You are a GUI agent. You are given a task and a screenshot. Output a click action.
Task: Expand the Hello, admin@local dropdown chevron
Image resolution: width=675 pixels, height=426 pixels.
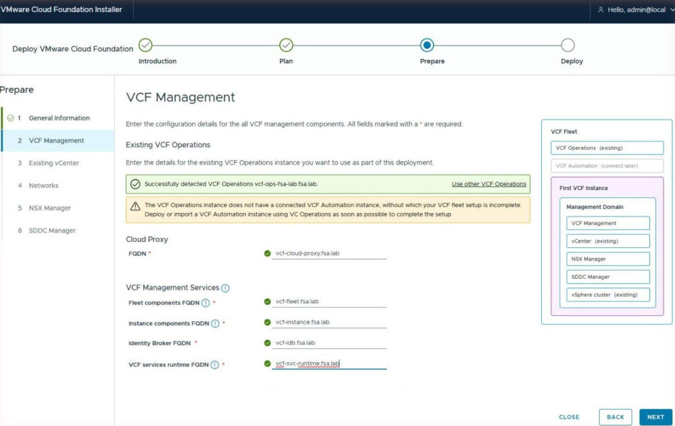(x=672, y=9)
